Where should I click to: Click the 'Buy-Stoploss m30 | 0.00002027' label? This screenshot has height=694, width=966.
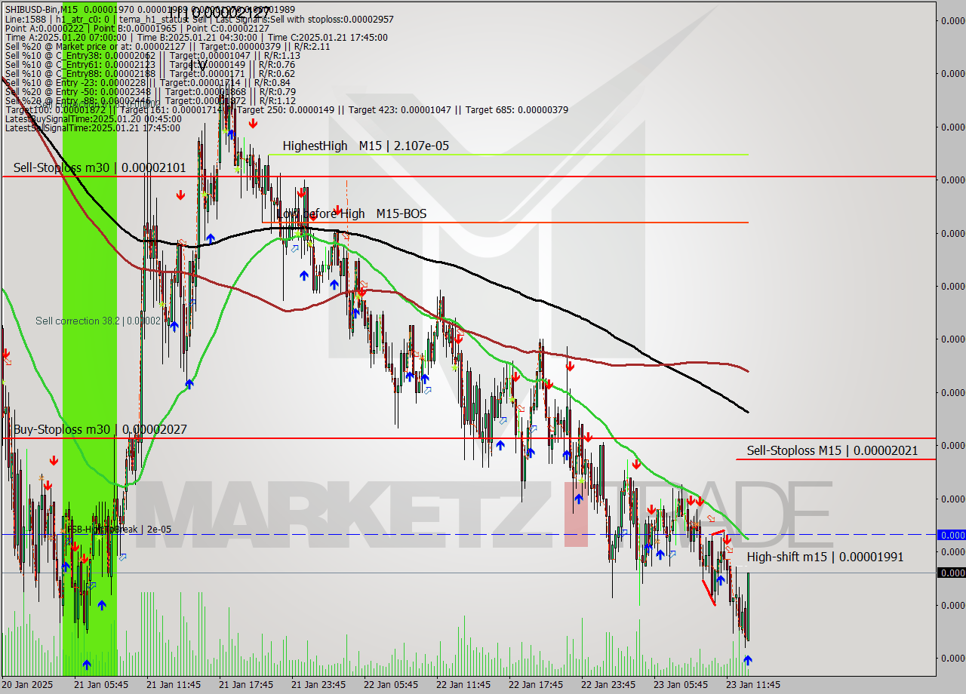click(x=100, y=429)
